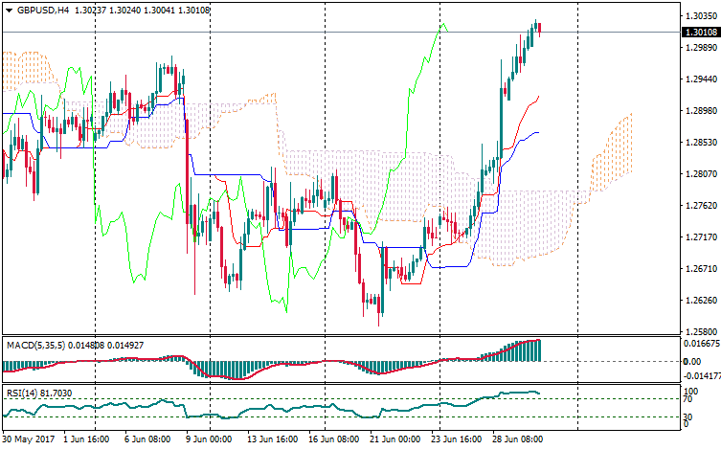Click the 9 Jun 00:00 date label
This screenshot has height=450, width=721.
point(207,440)
